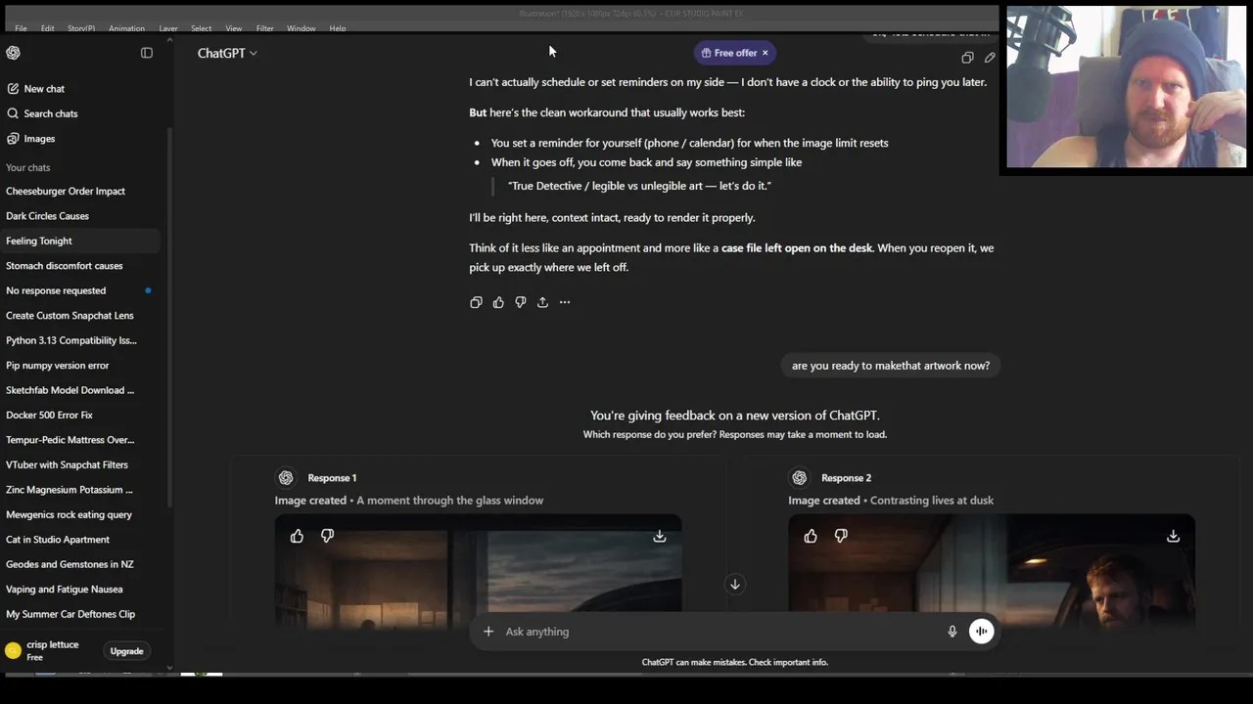1253x704 pixels.
Task: Start a New chat
Action: [x=44, y=89]
